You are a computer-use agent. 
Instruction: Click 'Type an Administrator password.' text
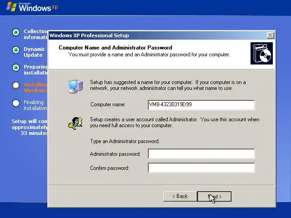(x=125, y=141)
